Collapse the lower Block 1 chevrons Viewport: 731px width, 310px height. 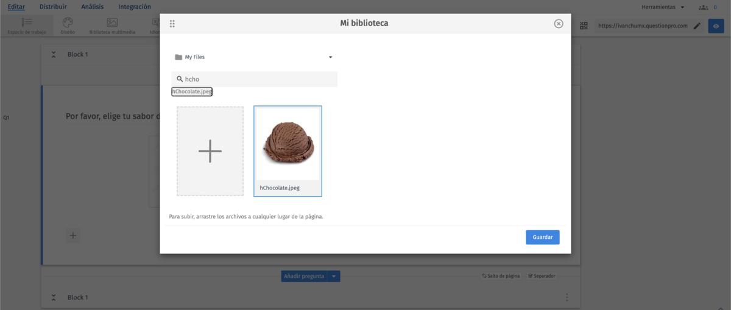click(54, 297)
